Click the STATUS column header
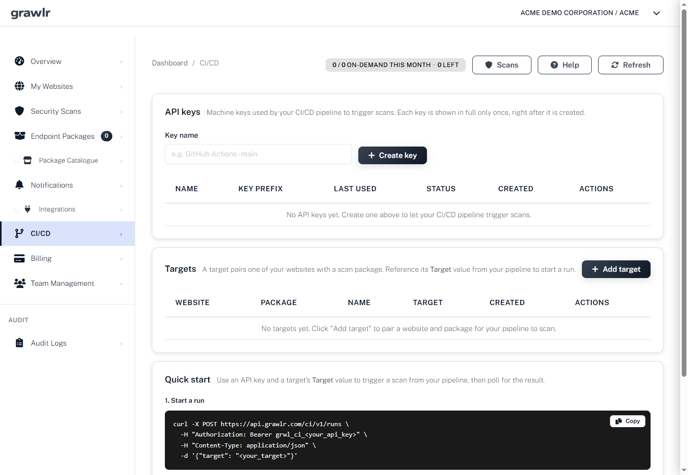The height and width of the screenshot is (475, 688). coord(441,189)
